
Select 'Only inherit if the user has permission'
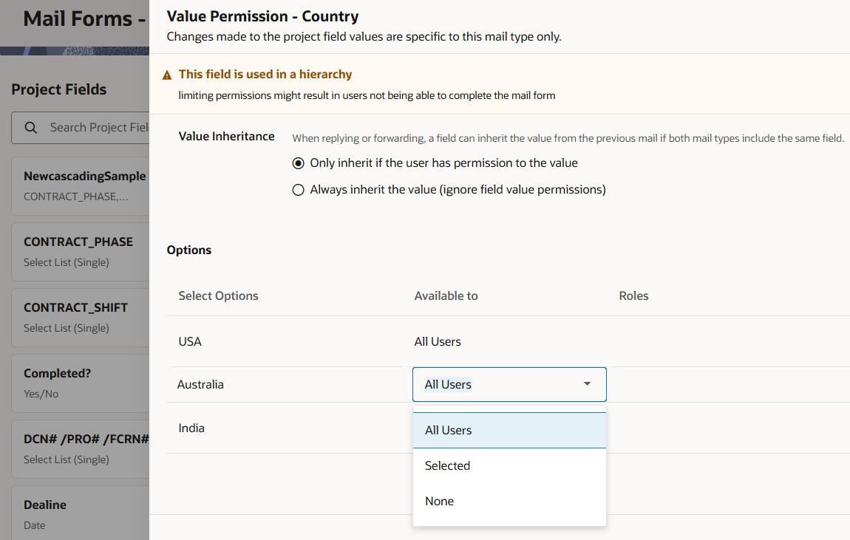pyautogui.click(x=299, y=163)
